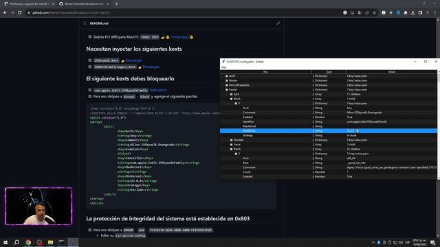Click the Chrome address bar
The width and height of the screenshot is (440, 247).
(182, 12)
